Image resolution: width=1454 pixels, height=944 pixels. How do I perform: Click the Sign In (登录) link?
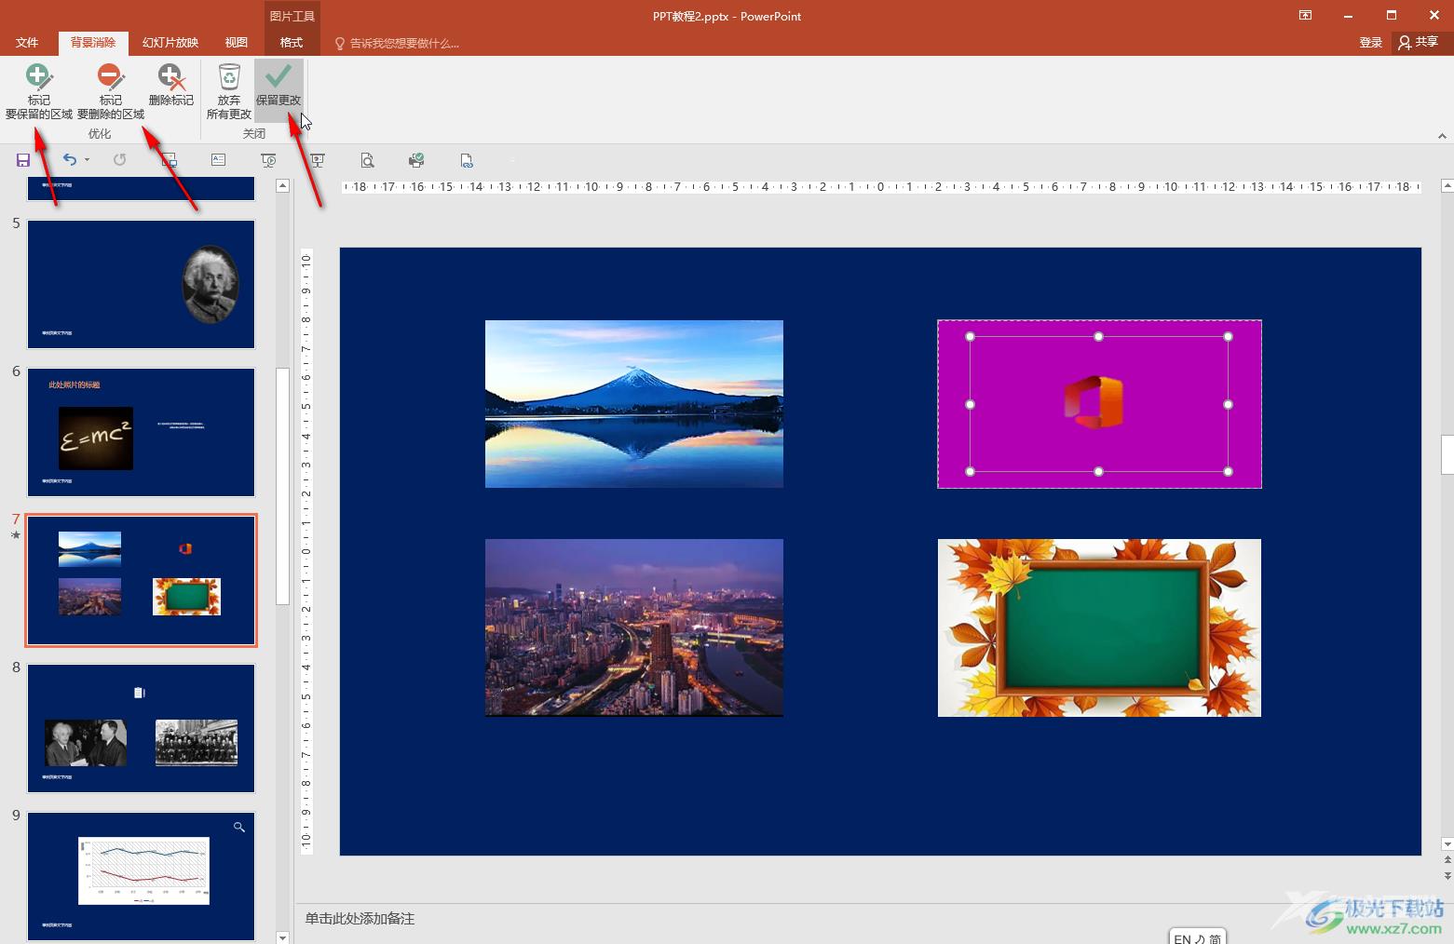coord(1370,43)
